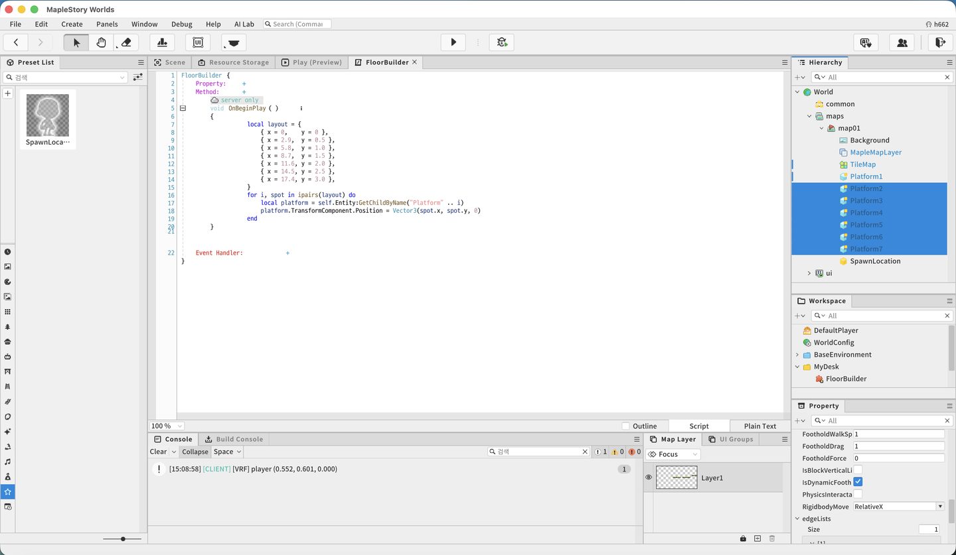Select the arrow selection tool
956x555 pixels.
(76, 42)
